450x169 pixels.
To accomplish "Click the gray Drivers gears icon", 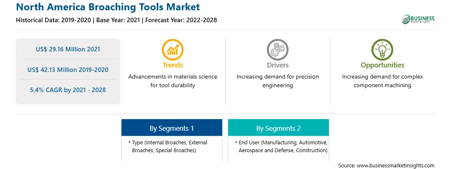I will tap(277, 50).
